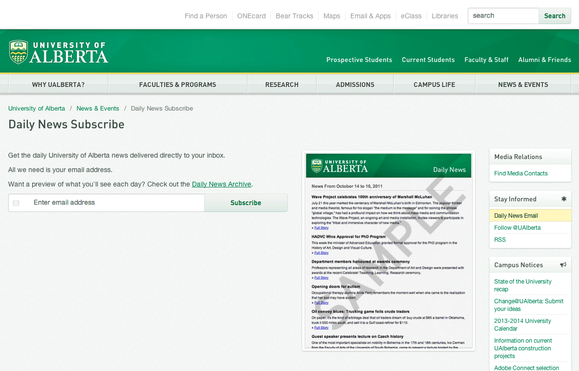Image resolution: width=579 pixels, height=371 pixels.
Task: Click the Enter email address field
Action: coord(106,203)
